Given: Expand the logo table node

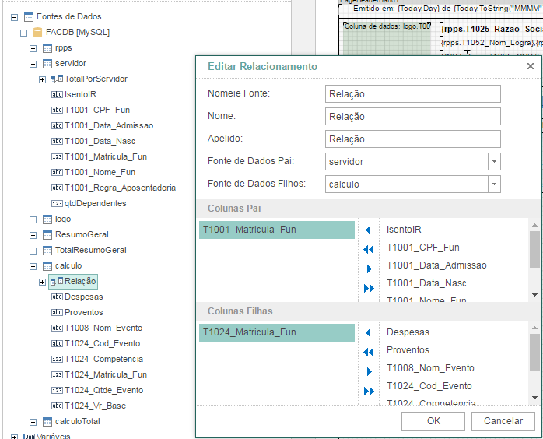Looking at the screenshot, I should point(33,219).
